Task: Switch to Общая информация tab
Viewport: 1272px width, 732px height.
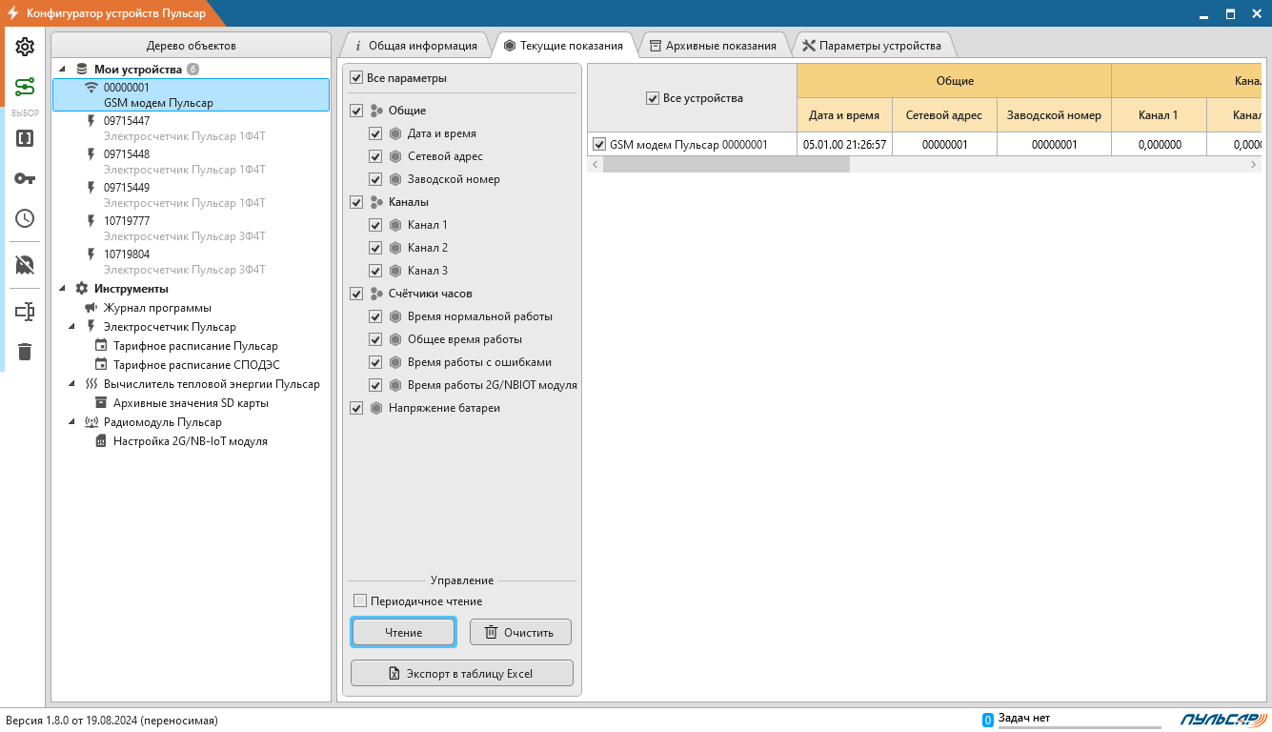Action: pyautogui.click(x=415, y=46)
